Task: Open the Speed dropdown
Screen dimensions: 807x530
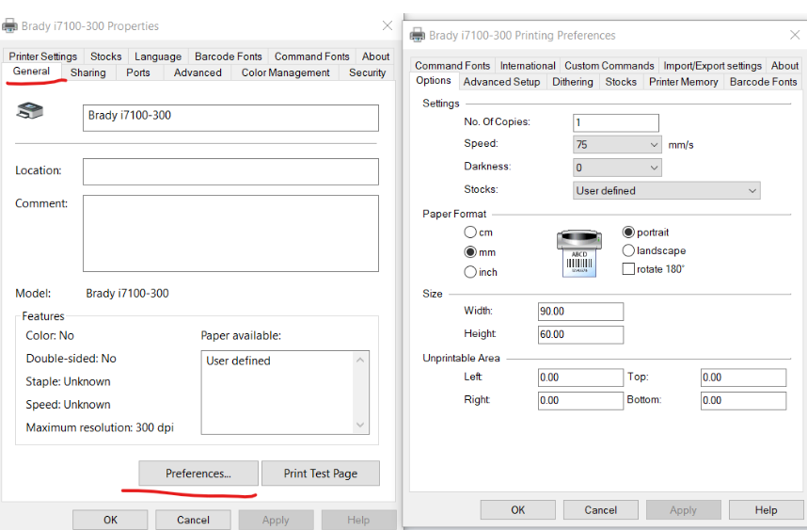Action: (617, 145)
